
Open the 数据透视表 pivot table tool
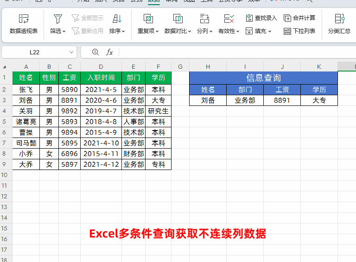pos(24,24)
